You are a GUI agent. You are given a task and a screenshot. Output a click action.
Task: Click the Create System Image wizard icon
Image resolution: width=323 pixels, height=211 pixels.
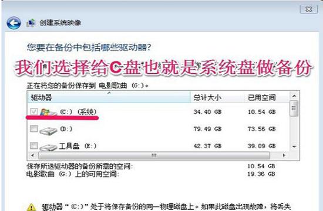coord(31,23)
